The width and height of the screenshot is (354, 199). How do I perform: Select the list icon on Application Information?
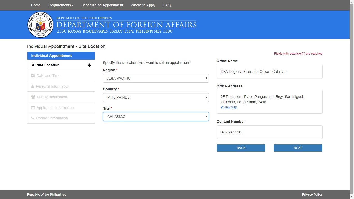(33, 108)
